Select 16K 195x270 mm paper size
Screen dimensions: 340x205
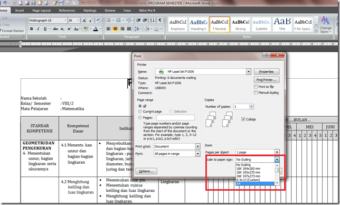click(255, 172)
